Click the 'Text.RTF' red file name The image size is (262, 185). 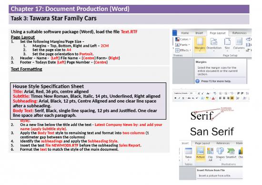(x=129, y=31)
